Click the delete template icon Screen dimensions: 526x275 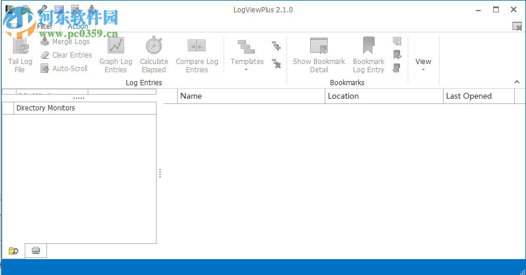tap(276, 63)
